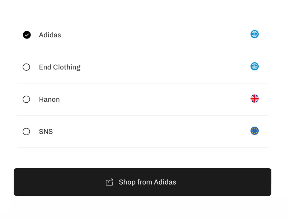
Task: Select the SNS radio button
Action: click(x=26, y=132)
